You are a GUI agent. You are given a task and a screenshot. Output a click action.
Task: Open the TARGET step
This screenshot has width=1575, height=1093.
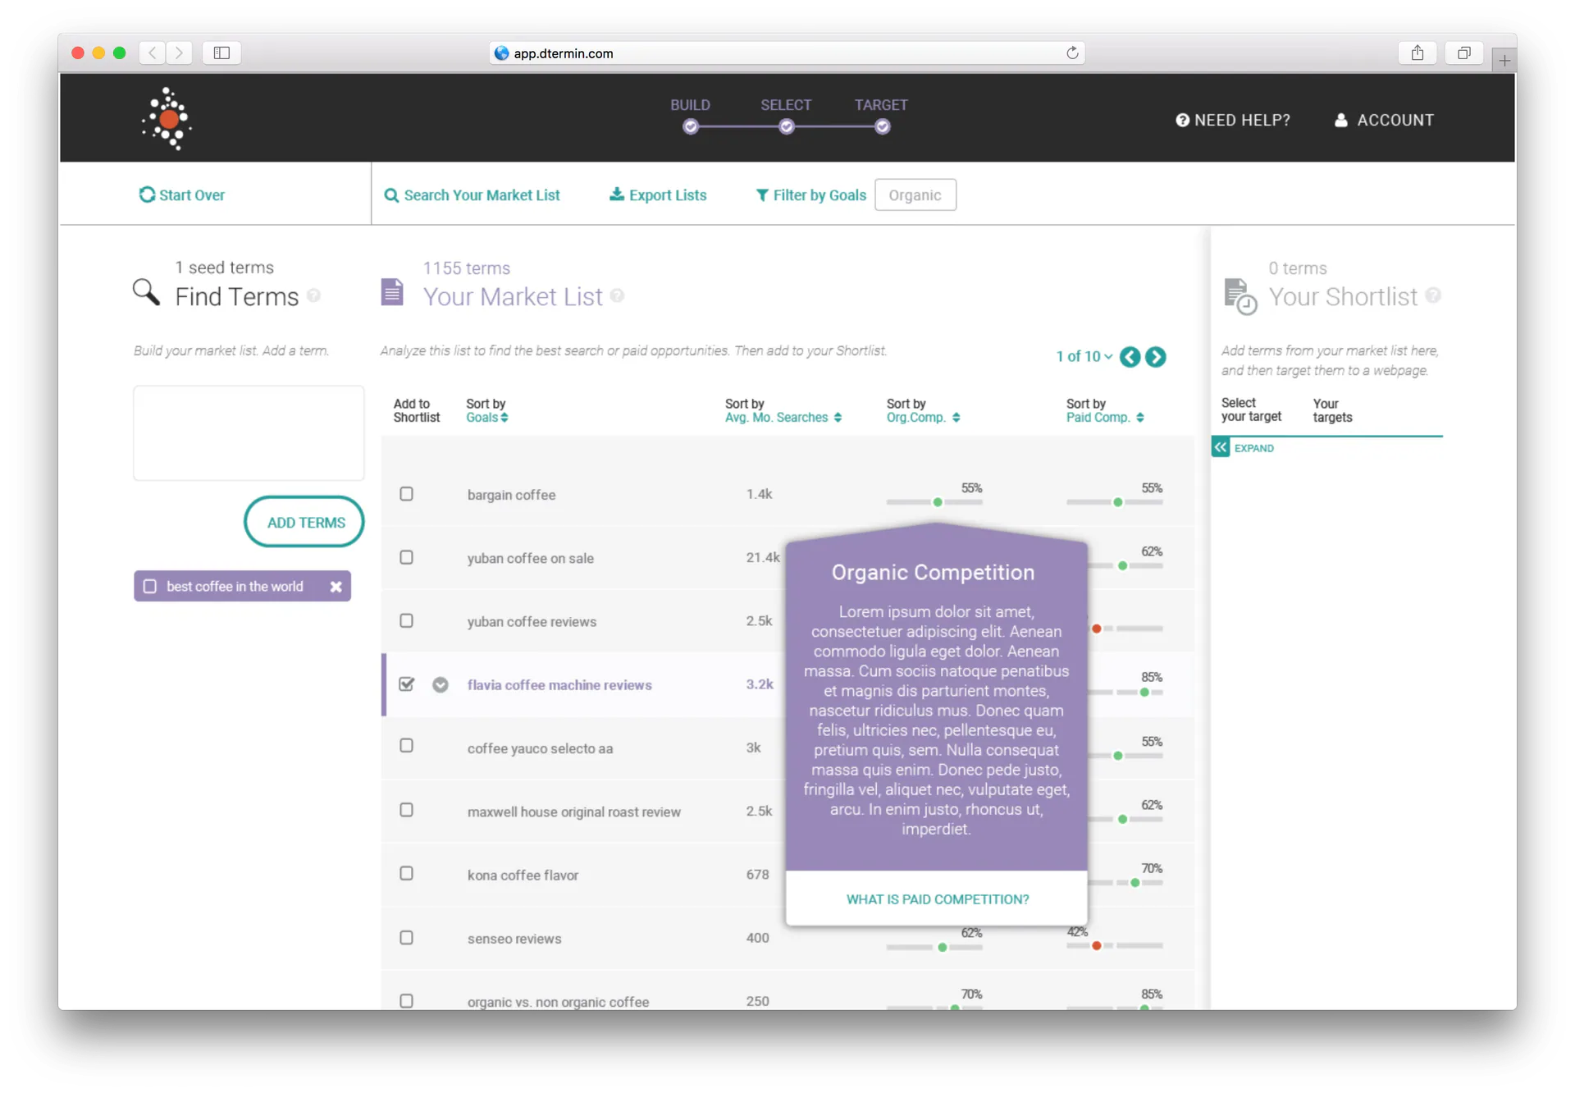point(881,105)
